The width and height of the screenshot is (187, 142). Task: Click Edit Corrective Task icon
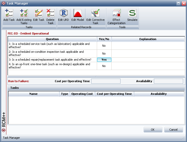click(95, 16)
